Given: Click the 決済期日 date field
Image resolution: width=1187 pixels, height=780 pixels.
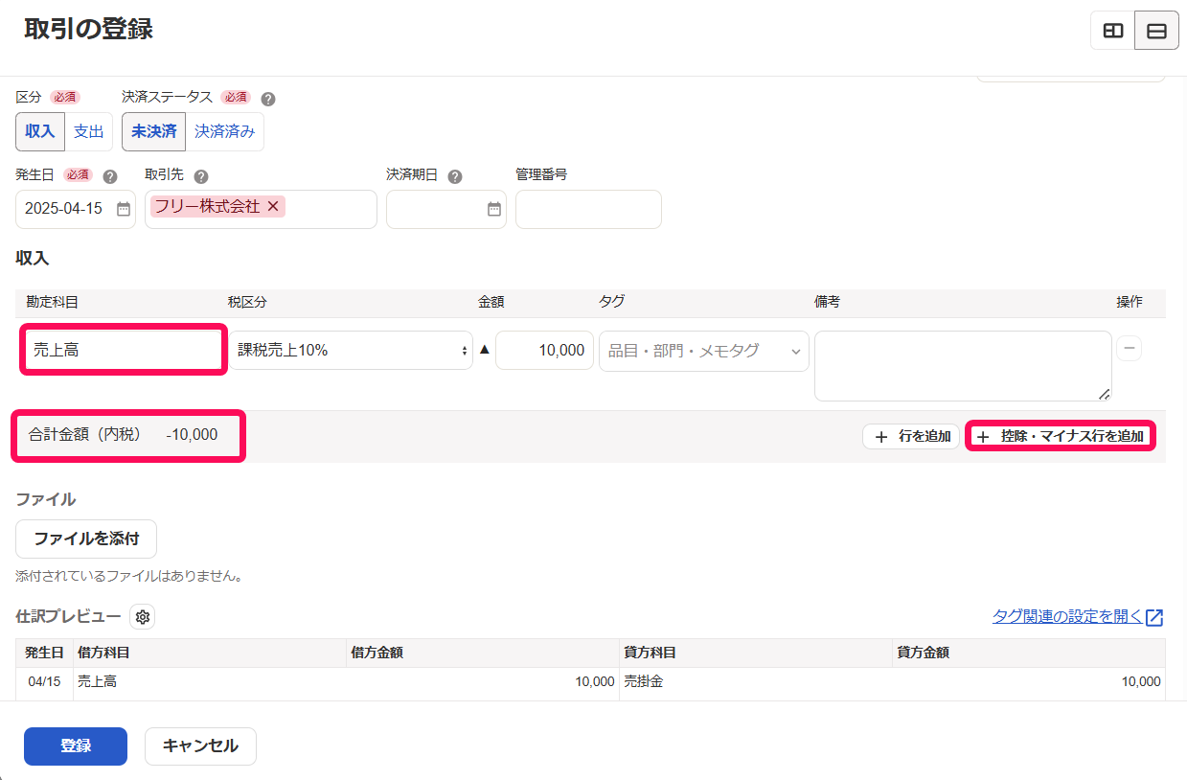Looking at the screenshot, I should (x=446, y=209).
